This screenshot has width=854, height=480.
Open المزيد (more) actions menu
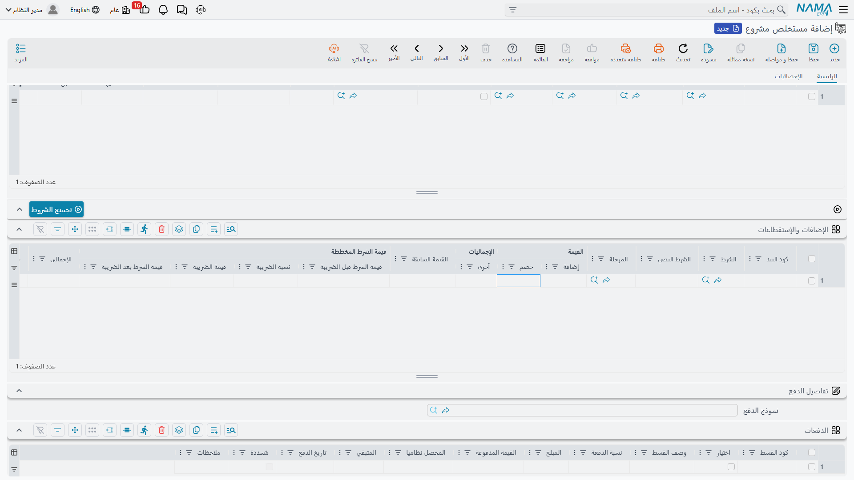click(x=21, y=52)
